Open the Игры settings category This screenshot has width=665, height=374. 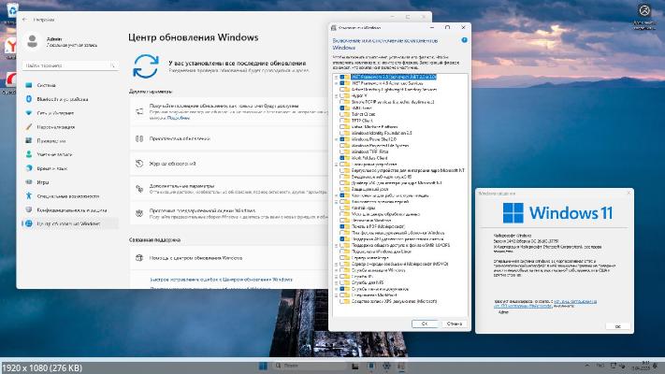[44, 181]
